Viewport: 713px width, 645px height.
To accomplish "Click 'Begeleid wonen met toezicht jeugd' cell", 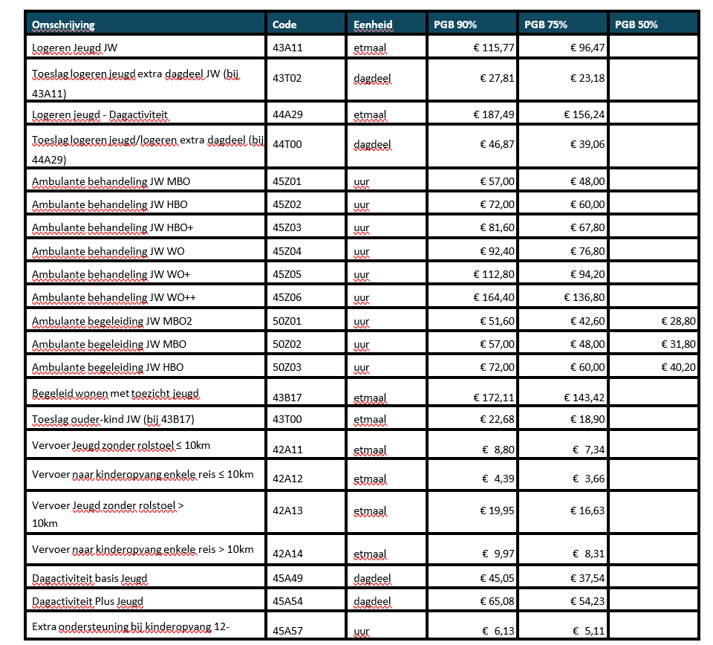I will [x=115, y=393].
